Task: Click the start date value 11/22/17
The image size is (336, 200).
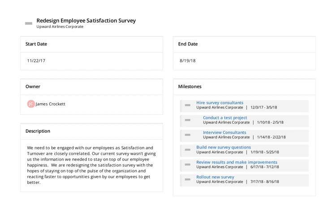Action: [x=36, y=61]
